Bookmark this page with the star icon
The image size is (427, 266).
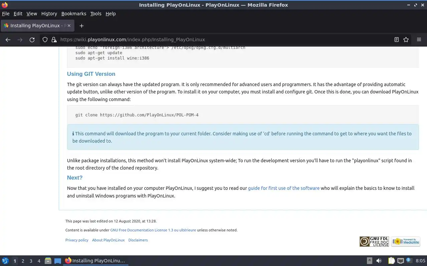pos(406,40)
